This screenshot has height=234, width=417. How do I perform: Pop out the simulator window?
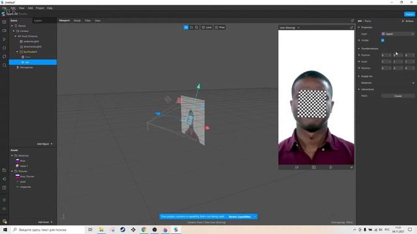[352, 27]
